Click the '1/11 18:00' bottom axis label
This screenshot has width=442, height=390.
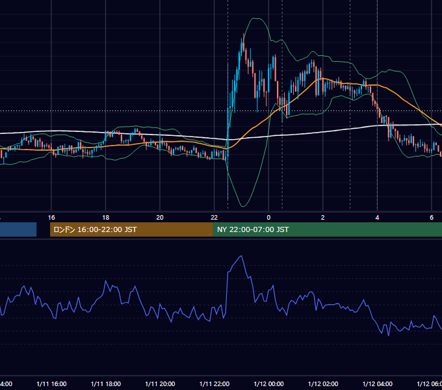[x=106, y=383]
